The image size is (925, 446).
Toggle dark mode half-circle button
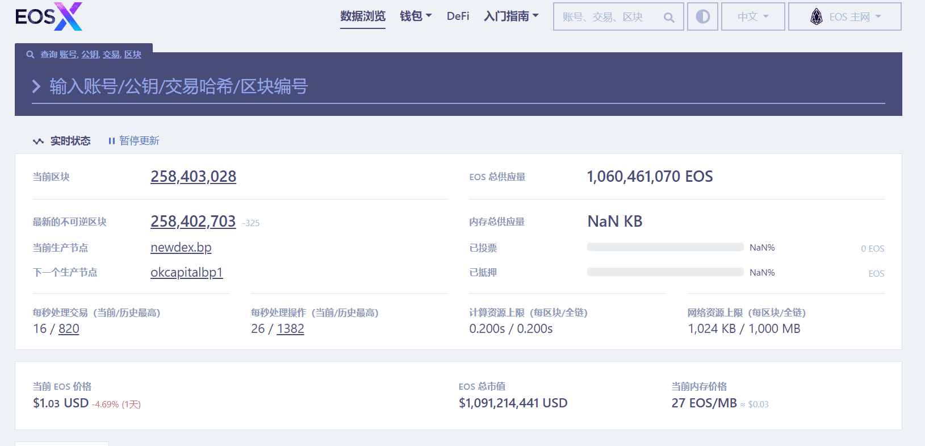[702, 16]
